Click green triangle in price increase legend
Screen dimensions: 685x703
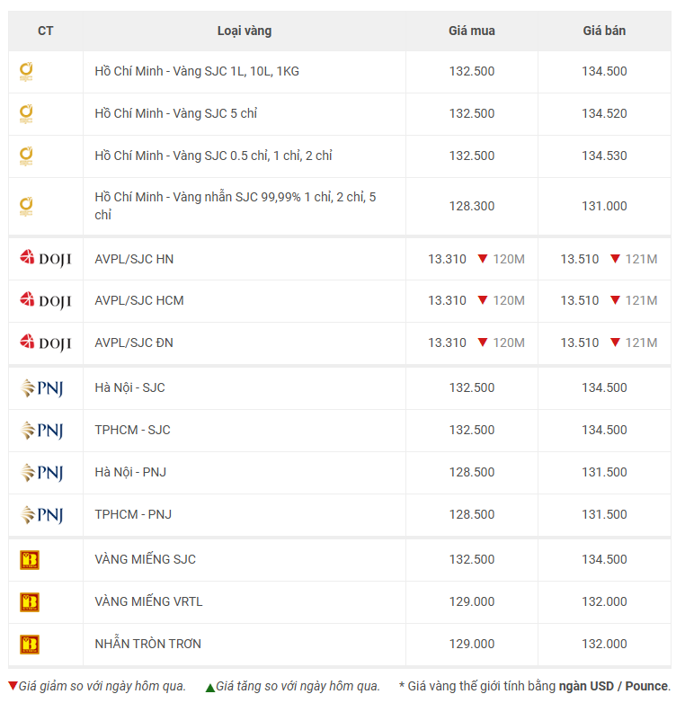pyautogui.click(x=210, y=688)
